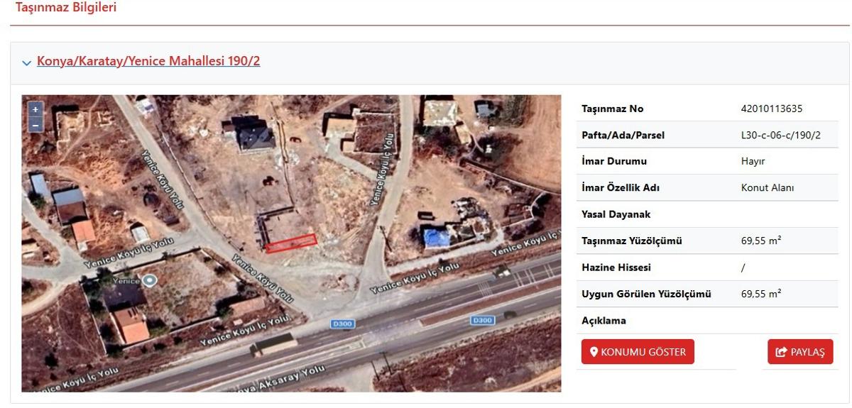Screen dimensions: 852x408
Task: Click the left D300 road badge
Action: (x=343, y=324)
